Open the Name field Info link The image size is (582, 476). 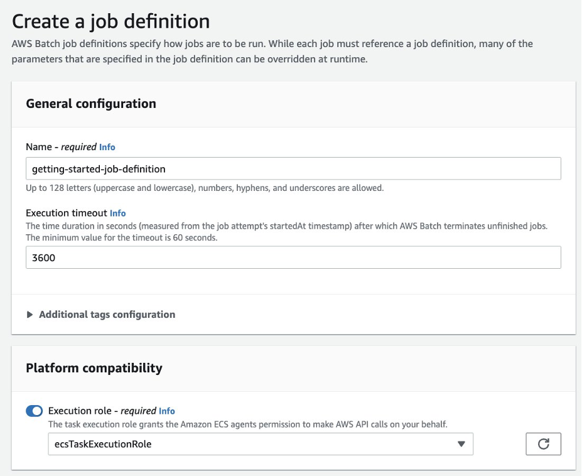(107, 147)
